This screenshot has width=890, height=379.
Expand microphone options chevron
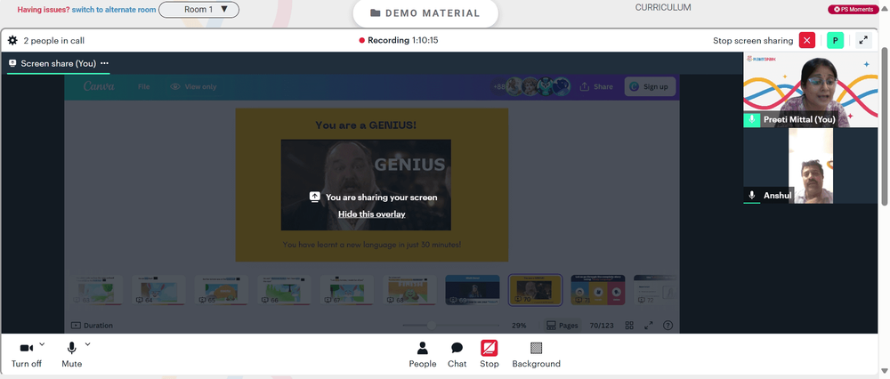click(87, 343)
